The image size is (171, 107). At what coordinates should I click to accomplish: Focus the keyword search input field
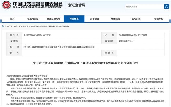pyautogui.click(x=145, y=7)
